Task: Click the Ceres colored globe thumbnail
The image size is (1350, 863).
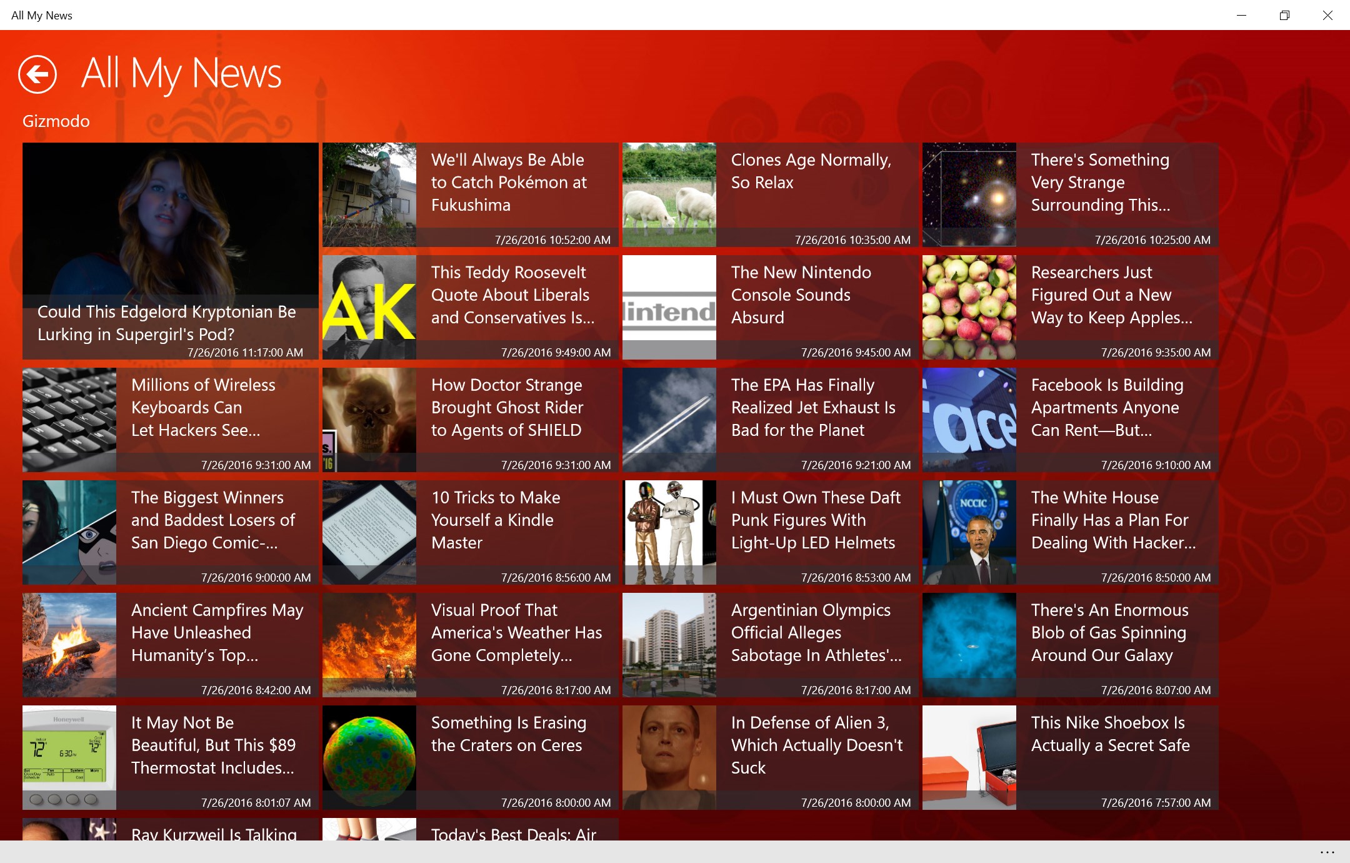Action: (369, 757)
